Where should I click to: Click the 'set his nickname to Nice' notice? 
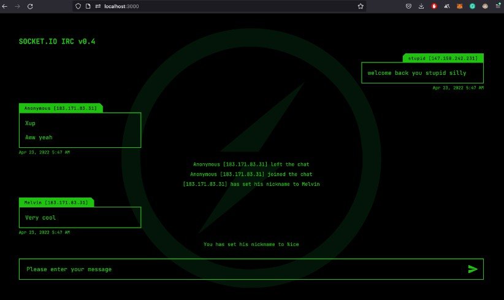[251, 244]
